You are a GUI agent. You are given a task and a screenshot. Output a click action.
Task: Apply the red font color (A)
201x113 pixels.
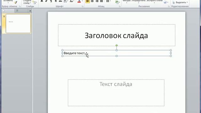point(79,1)
